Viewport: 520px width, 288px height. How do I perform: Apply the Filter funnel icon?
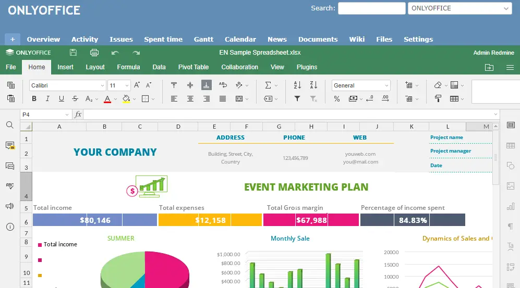coord(297,98)
